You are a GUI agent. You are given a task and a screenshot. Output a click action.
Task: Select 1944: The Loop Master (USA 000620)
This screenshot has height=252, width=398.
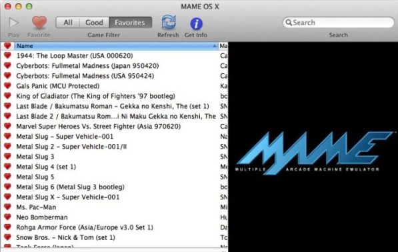tap(75, 55)
